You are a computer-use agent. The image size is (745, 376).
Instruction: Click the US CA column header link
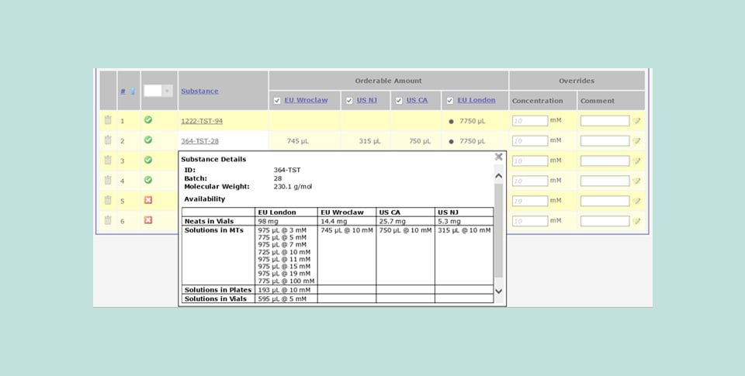(417, 101)
